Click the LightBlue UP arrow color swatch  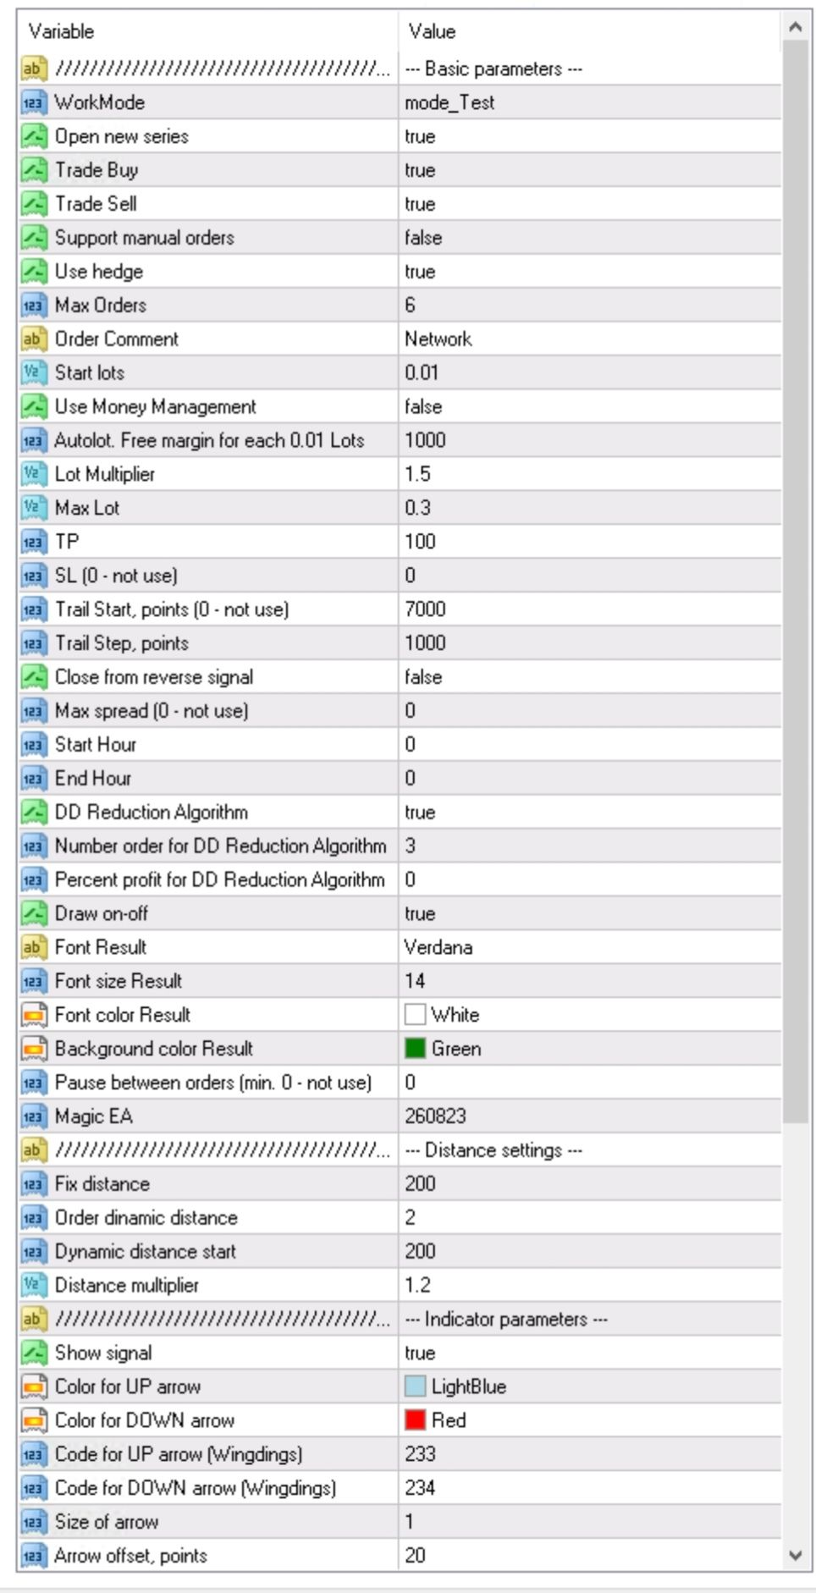pos(415,1386)
